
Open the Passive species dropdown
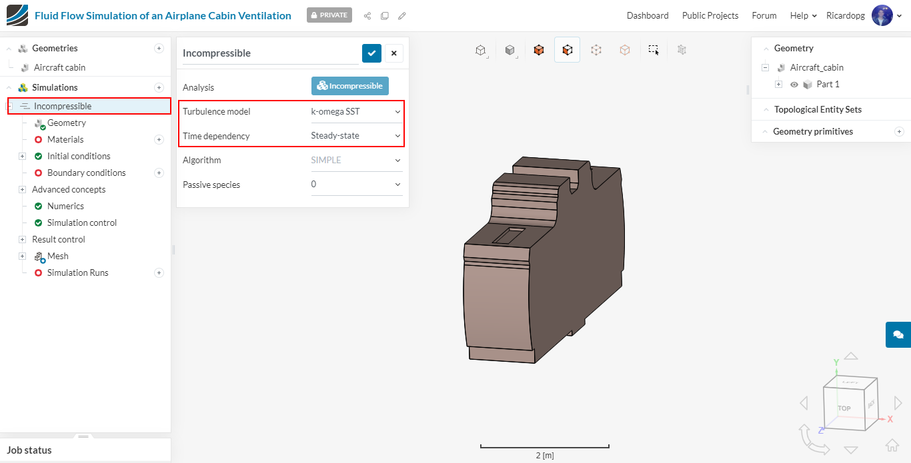(356, 185)
